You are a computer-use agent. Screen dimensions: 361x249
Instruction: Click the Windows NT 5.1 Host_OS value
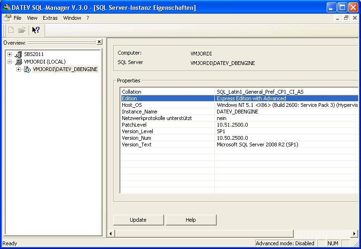[287, 105]
